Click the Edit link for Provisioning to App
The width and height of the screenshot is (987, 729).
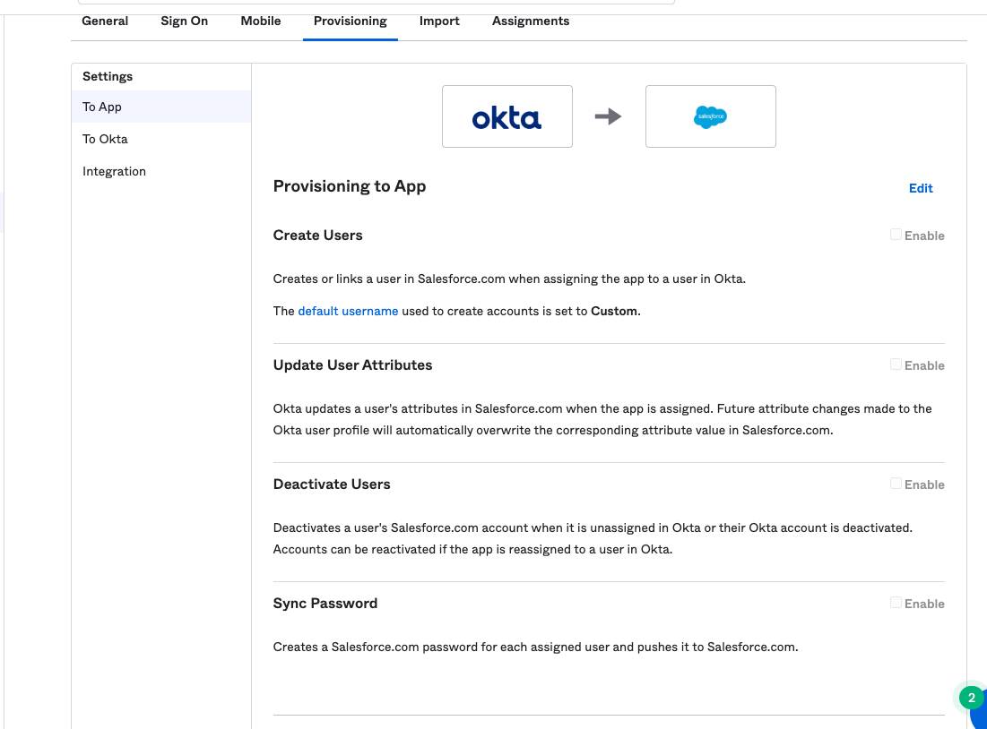921,188
